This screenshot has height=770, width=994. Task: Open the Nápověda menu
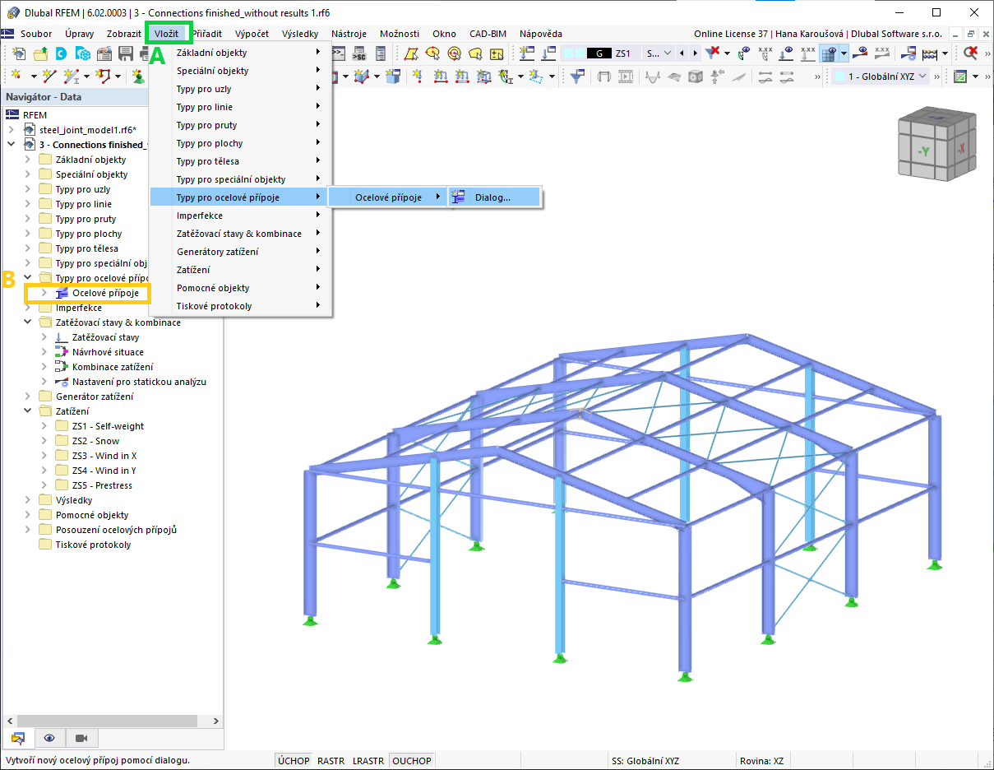[x=541, y=34]
